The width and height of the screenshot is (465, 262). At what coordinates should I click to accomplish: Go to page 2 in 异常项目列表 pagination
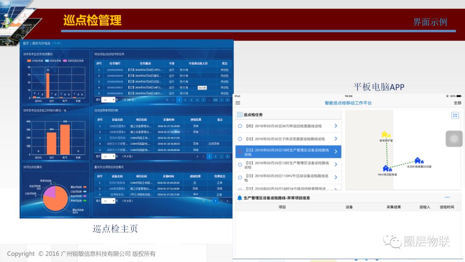(215, 156)
